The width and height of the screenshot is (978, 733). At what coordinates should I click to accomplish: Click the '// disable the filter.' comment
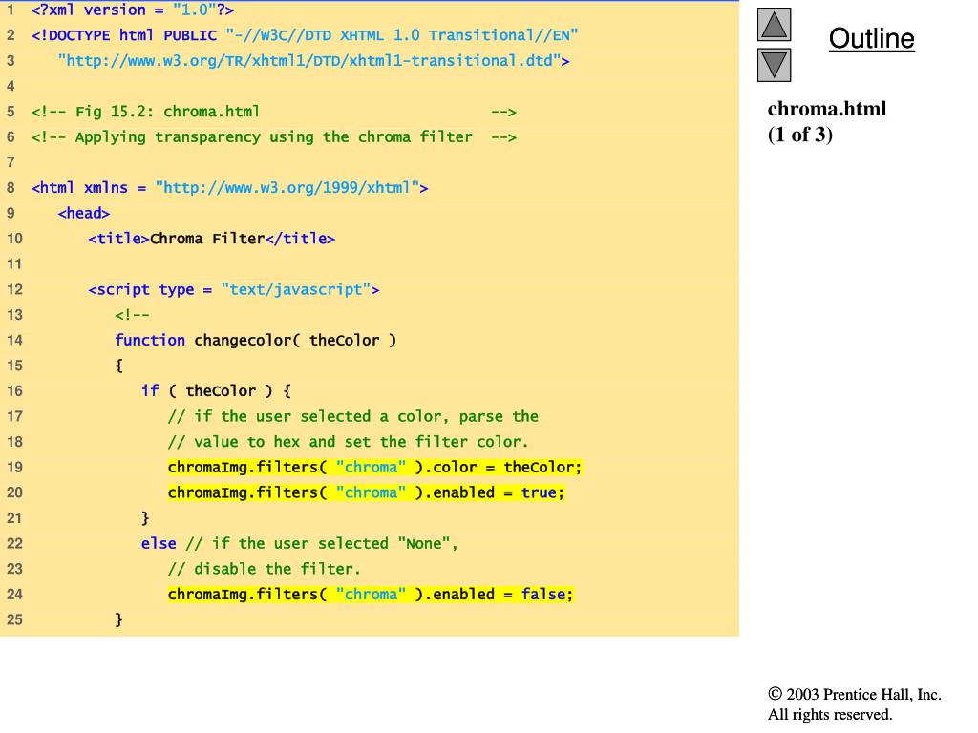(x=264, y=569)
